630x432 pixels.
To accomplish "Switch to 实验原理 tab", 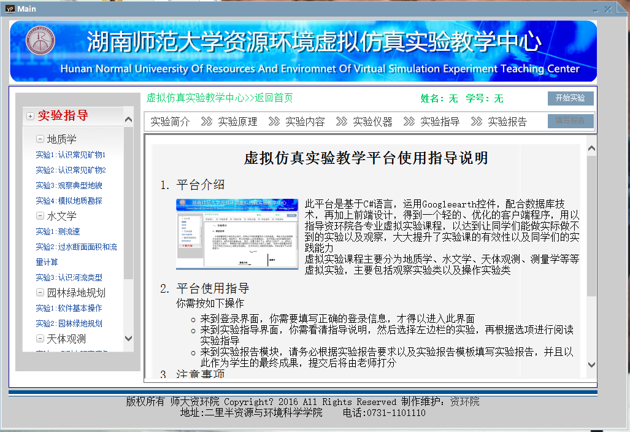I will [237, 121].
